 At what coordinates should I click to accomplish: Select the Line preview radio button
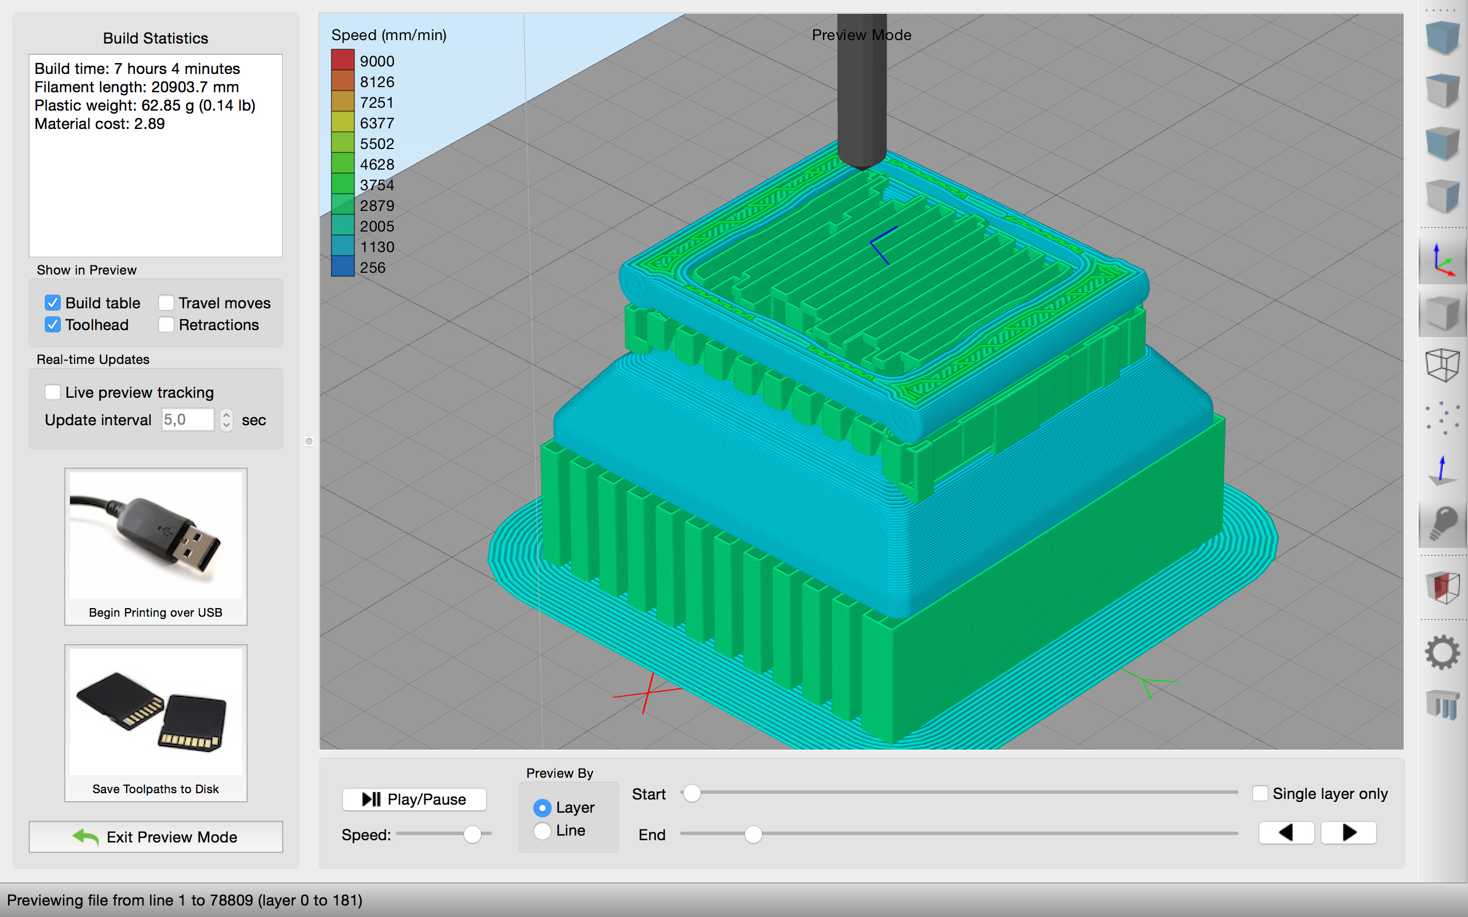click(x=542, y=830)
